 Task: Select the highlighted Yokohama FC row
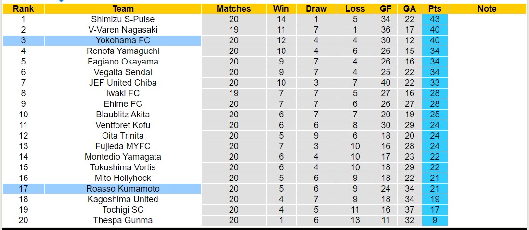click(123, 40)
